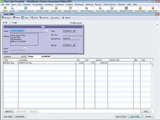Show bill History
The image size is (160, 120).
(44, 18)
